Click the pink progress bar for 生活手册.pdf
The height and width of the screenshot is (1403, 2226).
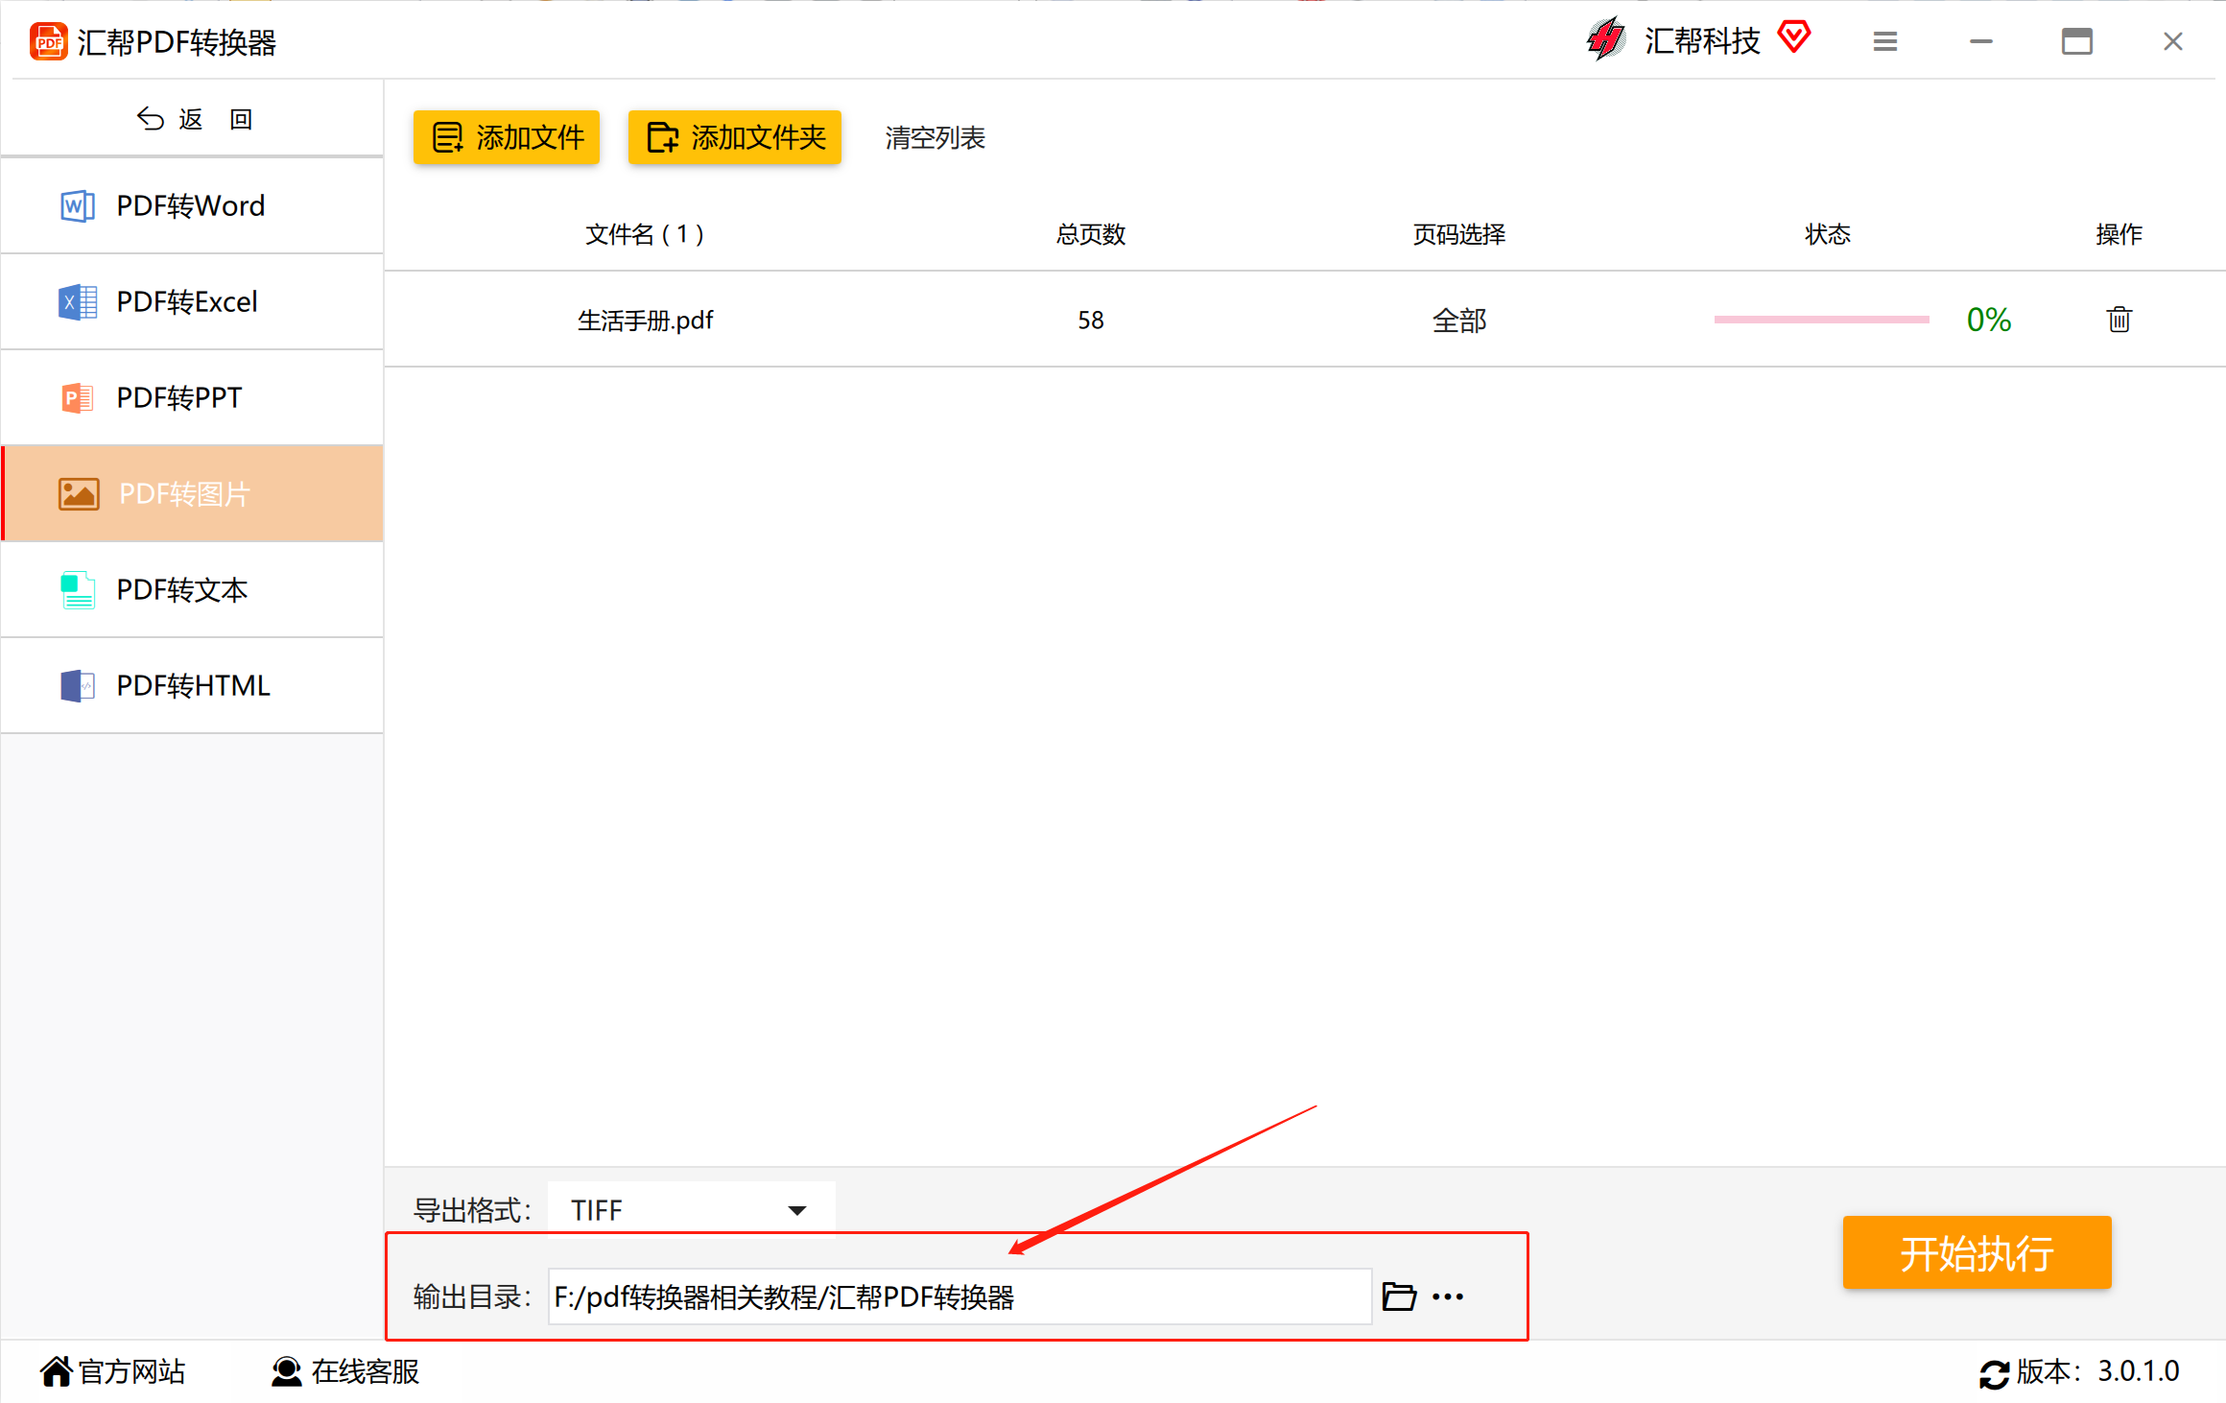(x=1821, y=320)
